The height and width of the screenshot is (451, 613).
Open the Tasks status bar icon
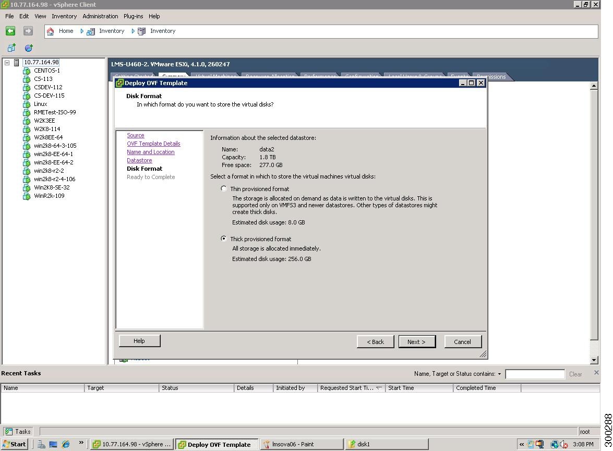tap(8, 432)
